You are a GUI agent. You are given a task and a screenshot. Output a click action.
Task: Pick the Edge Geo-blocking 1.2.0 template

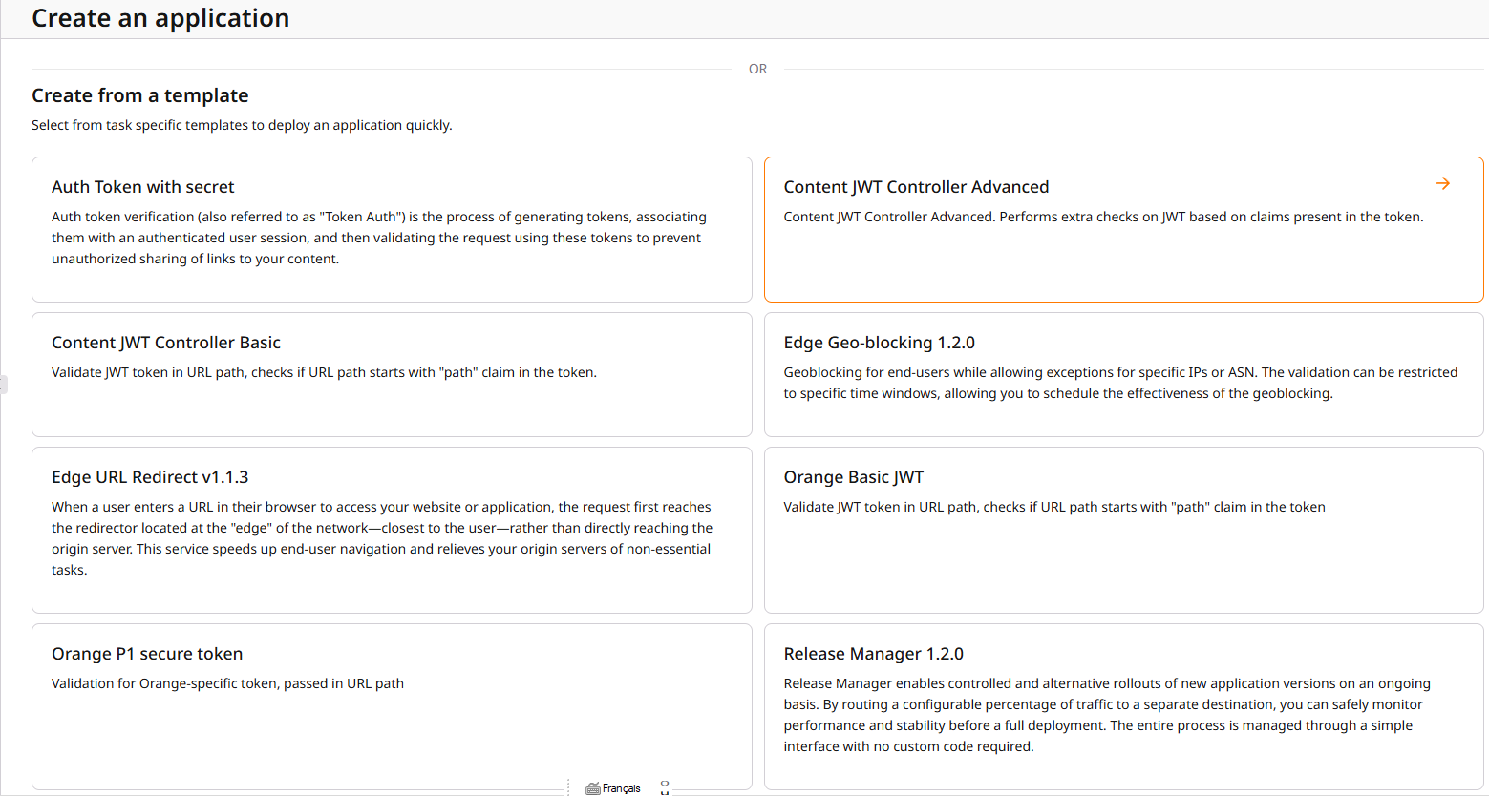pyautogui.click(x=1123, y=374)
